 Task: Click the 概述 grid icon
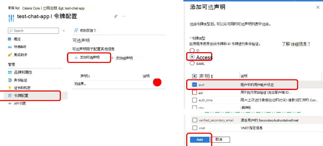click(x=10, y=39)
